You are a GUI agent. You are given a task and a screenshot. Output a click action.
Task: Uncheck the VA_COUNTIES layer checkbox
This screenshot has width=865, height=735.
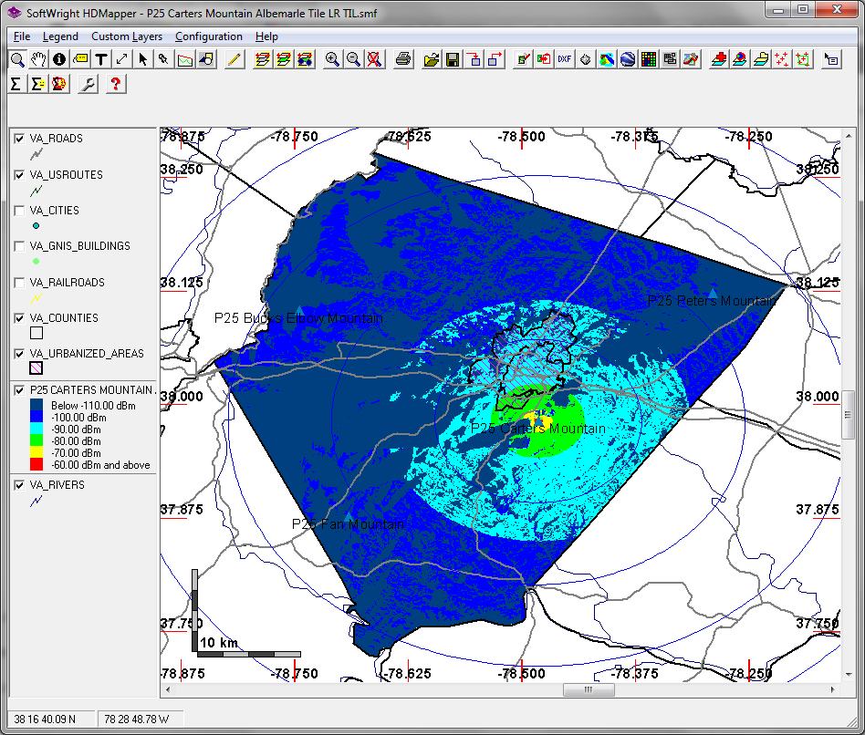pyautogui.click(x=19, y=318)
